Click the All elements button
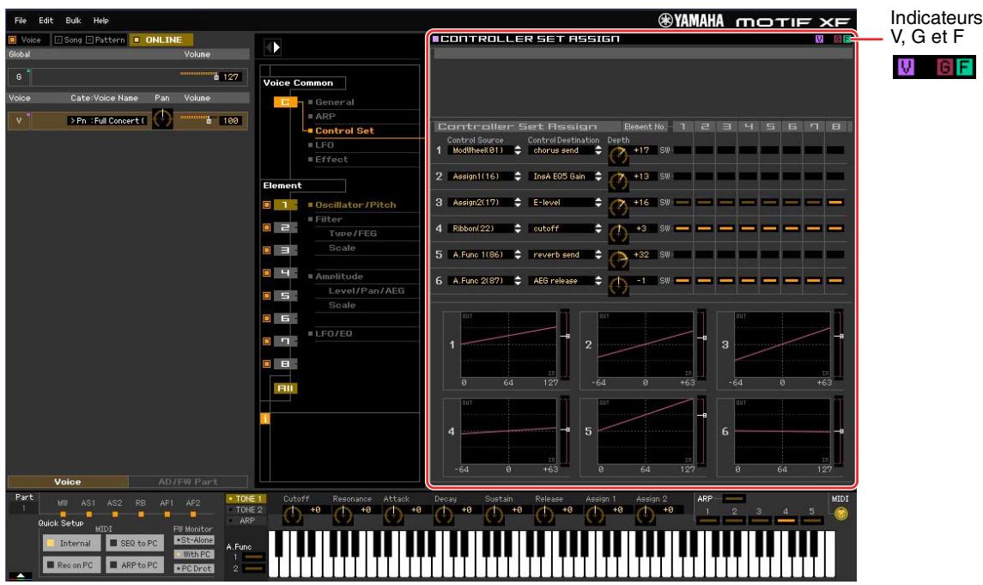The width and height of the screenshot is (983, 585). (x=285, y=388)
